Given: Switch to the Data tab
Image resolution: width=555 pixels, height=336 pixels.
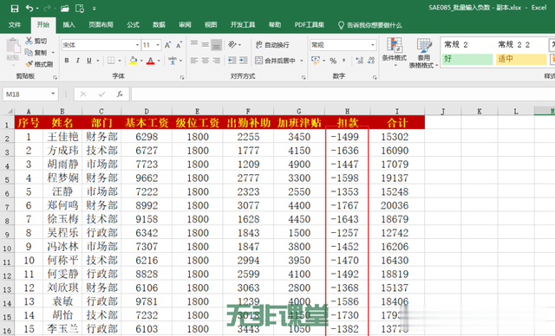Looking at the screenshot, I should click(x=159, y=25).
